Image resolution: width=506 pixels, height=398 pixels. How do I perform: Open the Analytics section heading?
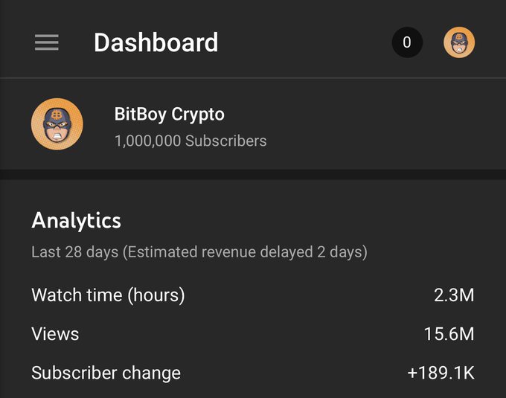76,221
